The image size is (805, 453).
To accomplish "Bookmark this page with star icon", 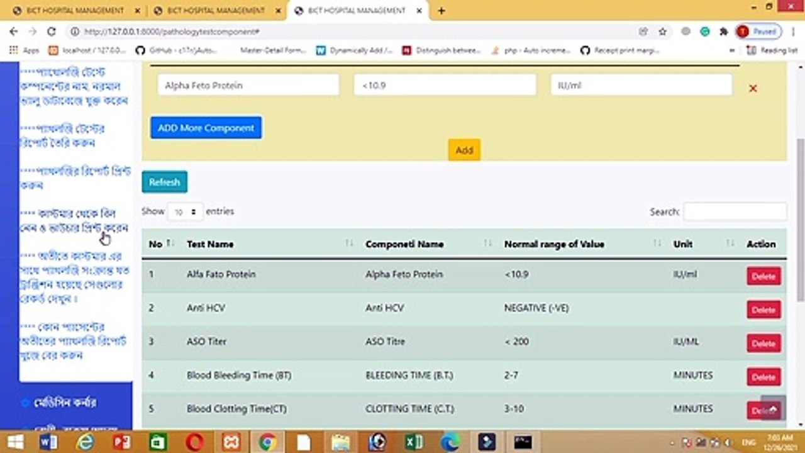I will point(662,31).
